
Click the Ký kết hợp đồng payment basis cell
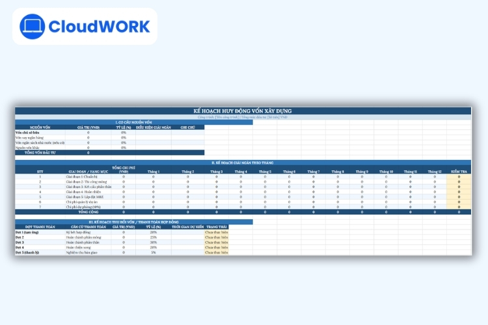tap(79, 232)
